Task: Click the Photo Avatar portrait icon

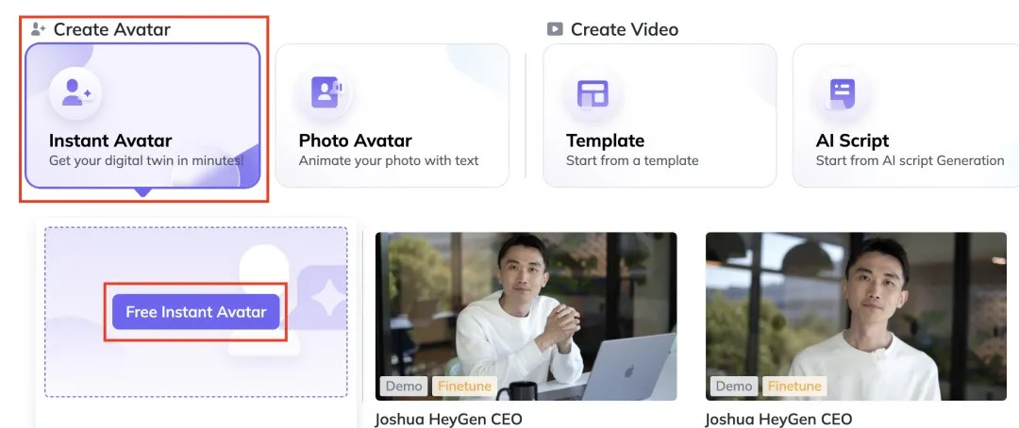Action: click(x=325, y=92)
